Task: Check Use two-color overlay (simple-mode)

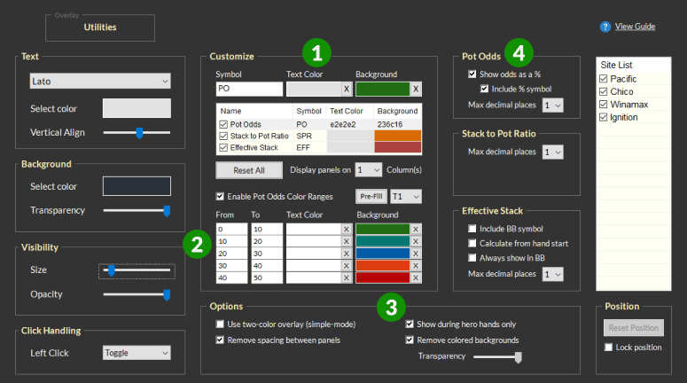Action: pyautogui.click(x=220, y=324)
